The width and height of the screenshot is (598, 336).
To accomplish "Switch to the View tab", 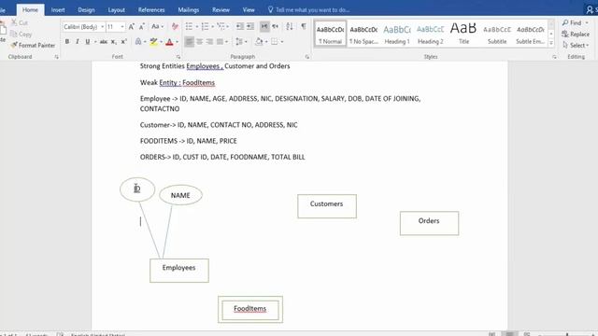I will point(249,10).
